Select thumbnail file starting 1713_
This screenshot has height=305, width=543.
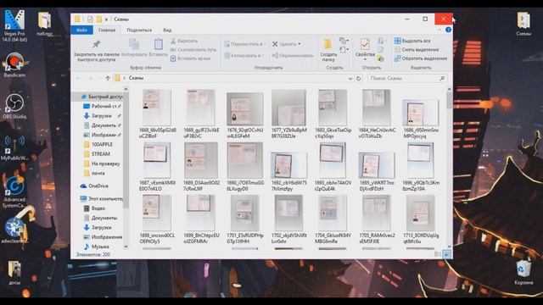(x=421, y=219)
